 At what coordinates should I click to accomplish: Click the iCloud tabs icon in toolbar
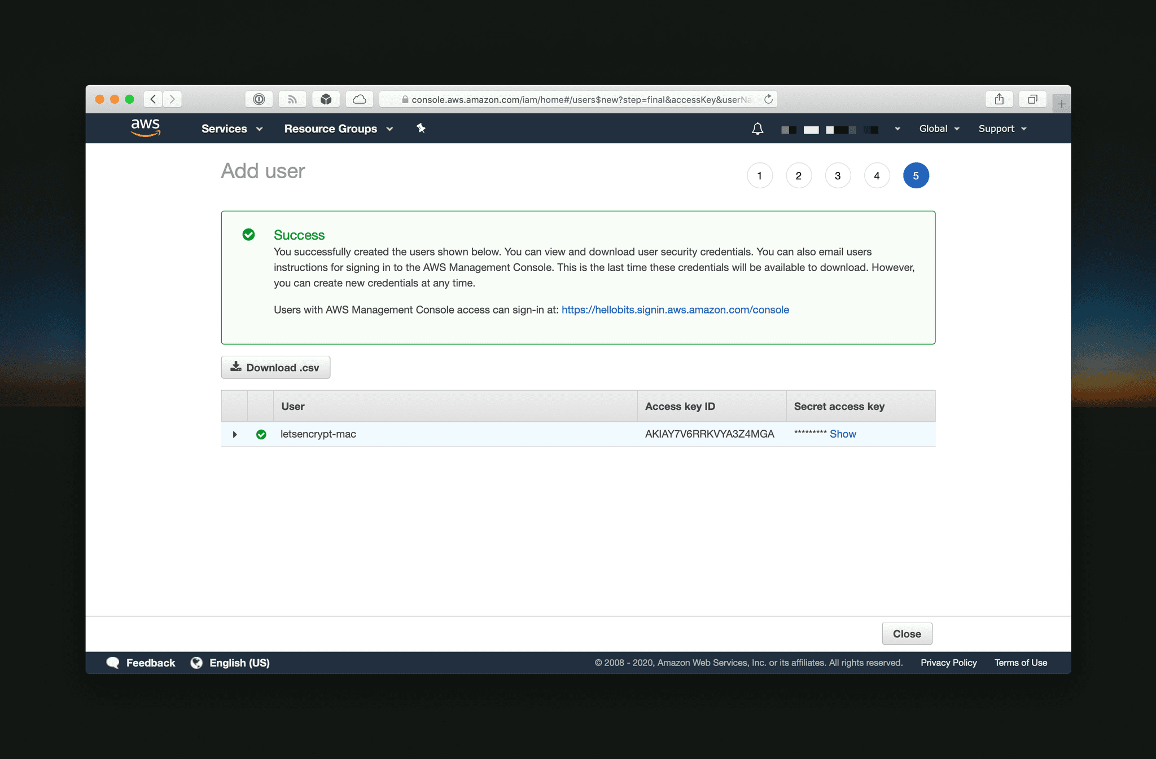click(360, 99)
